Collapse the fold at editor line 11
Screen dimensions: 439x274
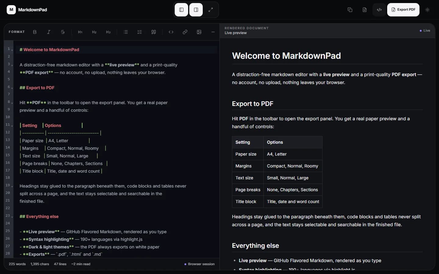[x=12, y=126]
